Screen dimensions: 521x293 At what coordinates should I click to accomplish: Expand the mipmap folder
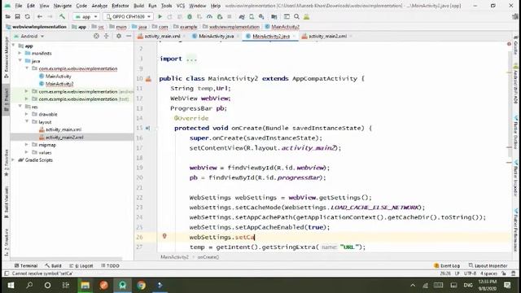click(x=27, y=145)
